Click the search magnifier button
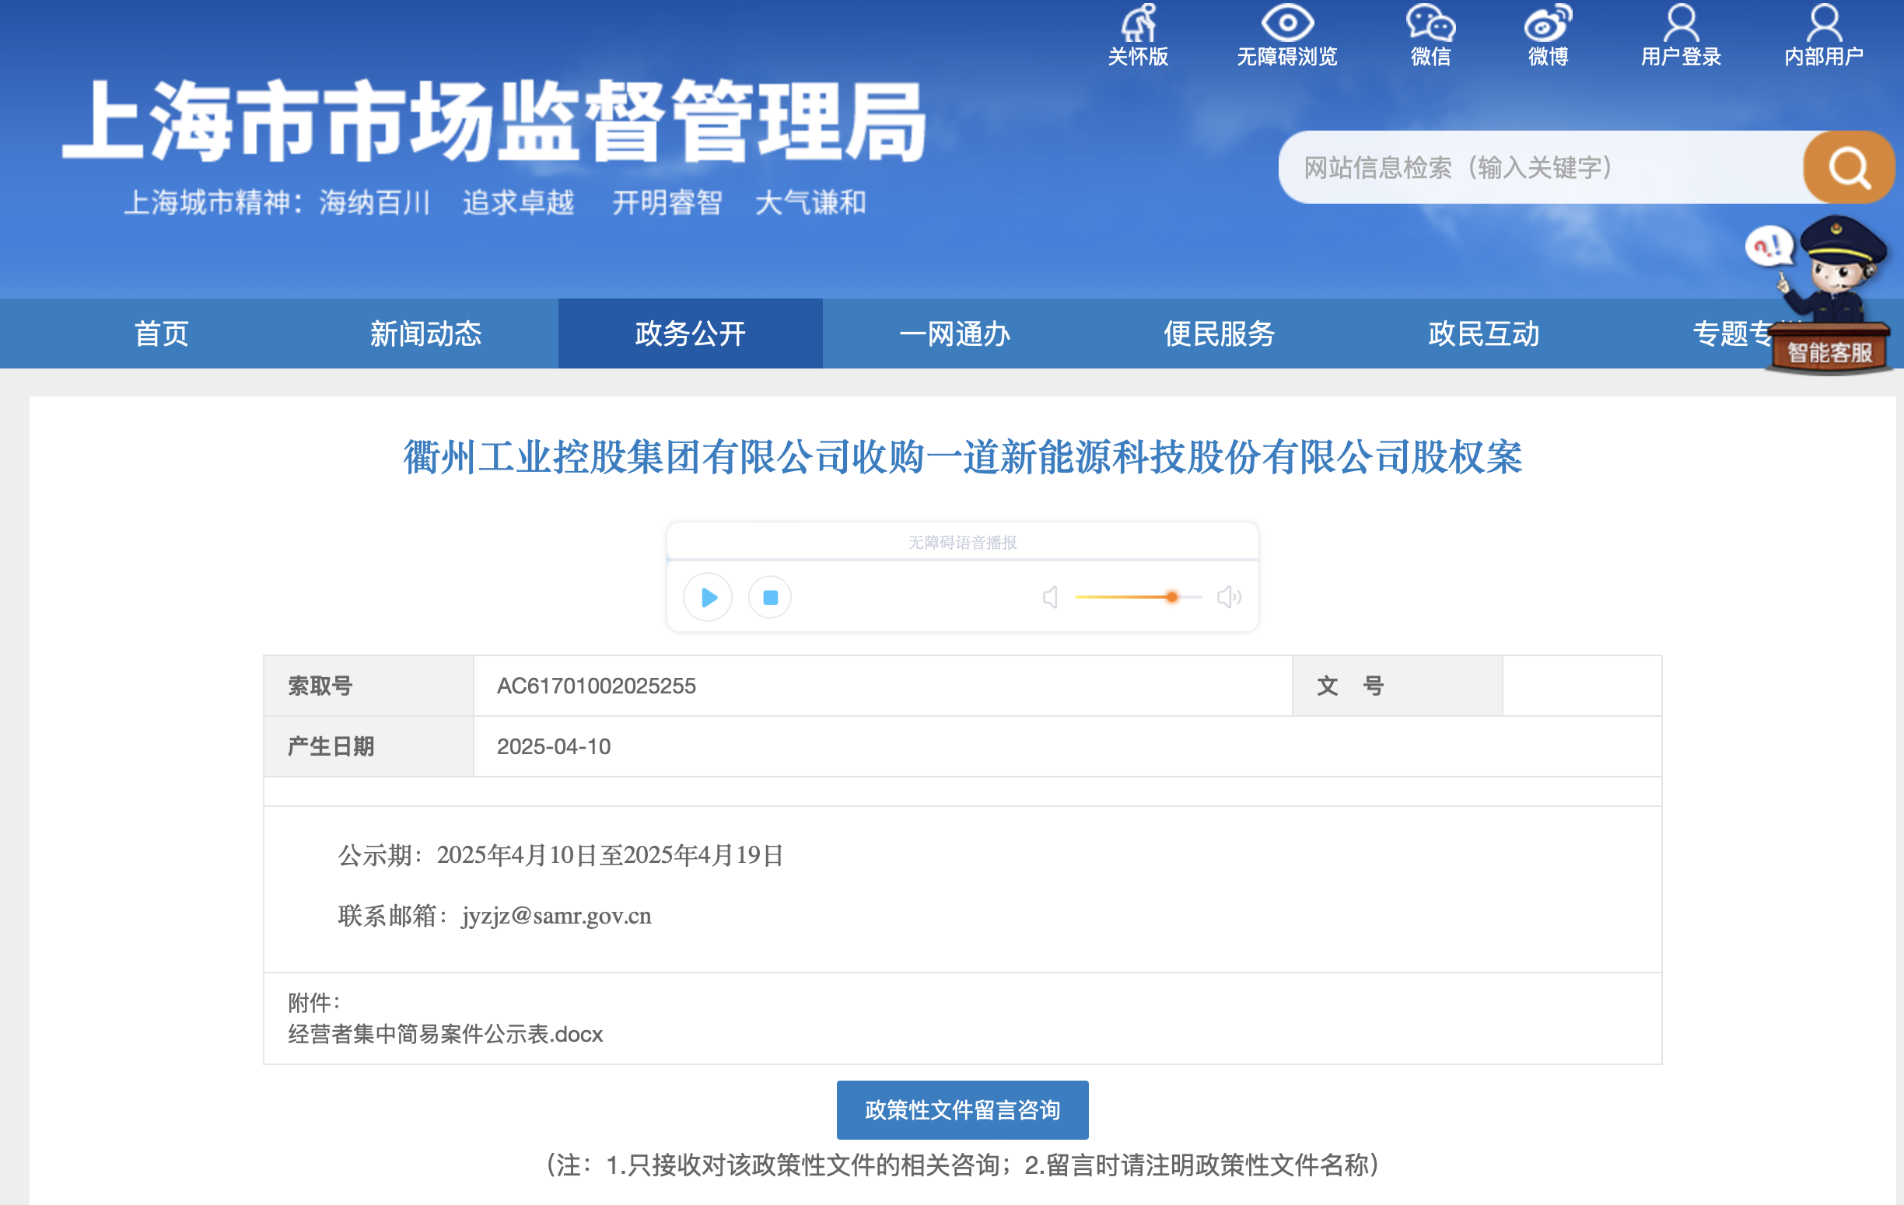The width and height of the screenshot is (1904, 1205). coord(1846,167)
